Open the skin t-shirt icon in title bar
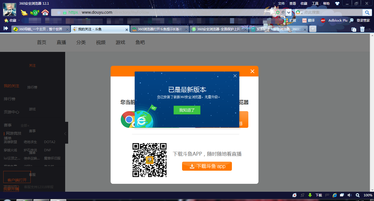The width and height of the screenshot is (374, 201). [337, 4]
